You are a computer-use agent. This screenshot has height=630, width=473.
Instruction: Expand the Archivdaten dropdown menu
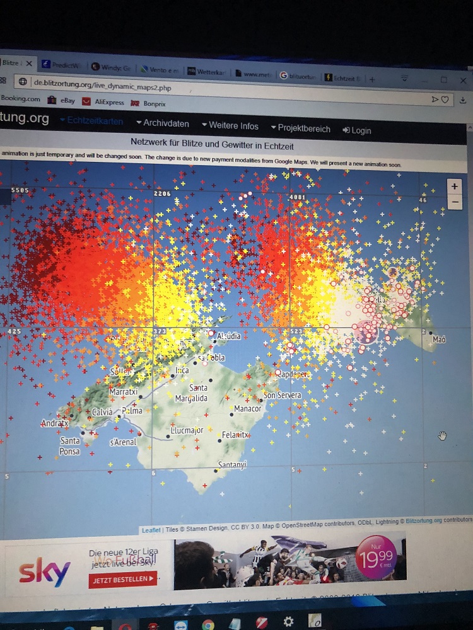click(162, 123)
